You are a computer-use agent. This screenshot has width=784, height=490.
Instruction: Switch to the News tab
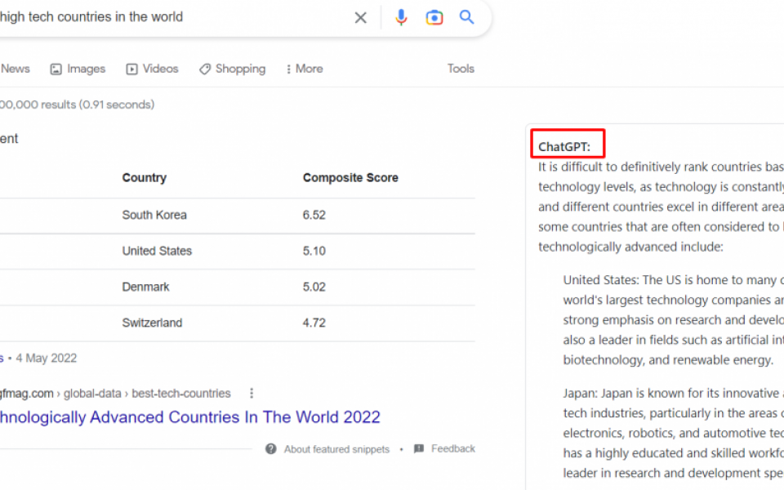15,69
